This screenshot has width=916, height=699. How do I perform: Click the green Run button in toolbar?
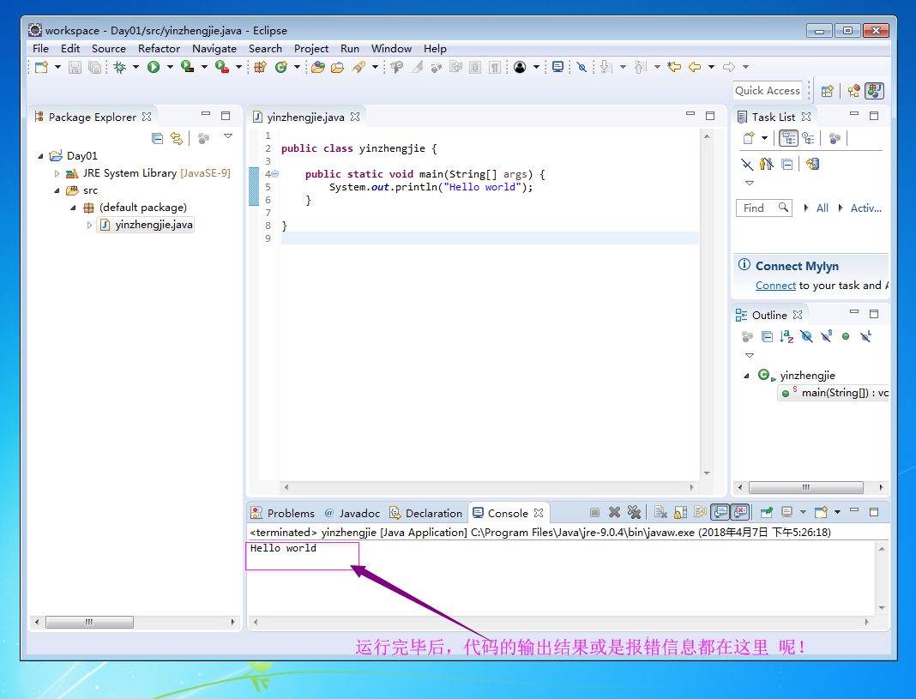point(154,67)
